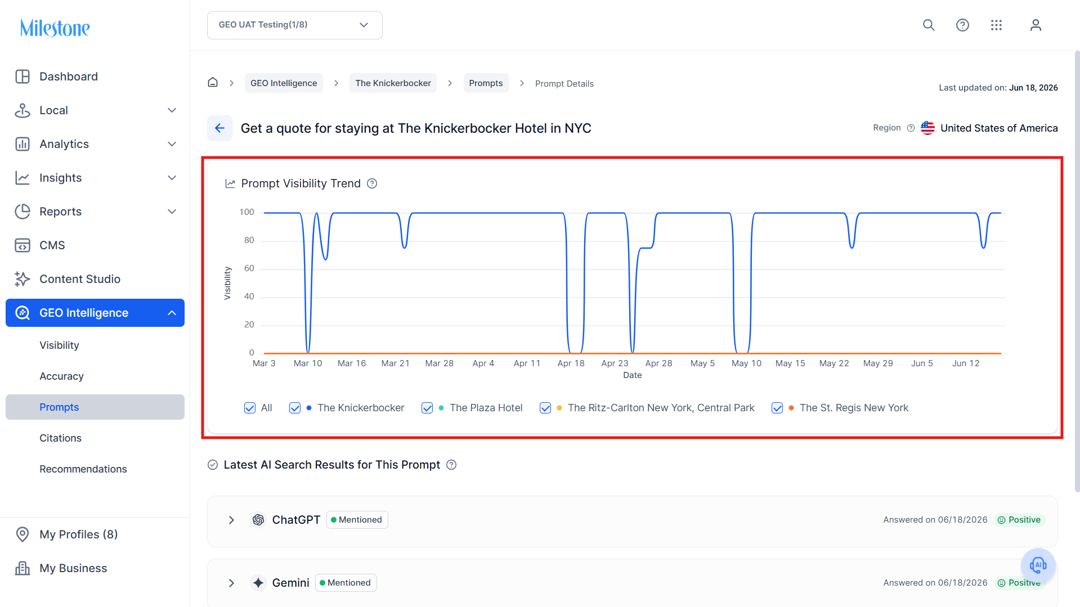Viewport: 1080px width, 607px height.
Task: Click the trend chart icon beside Prompt Visibility Trend
Action: click(x=230, y=183)
